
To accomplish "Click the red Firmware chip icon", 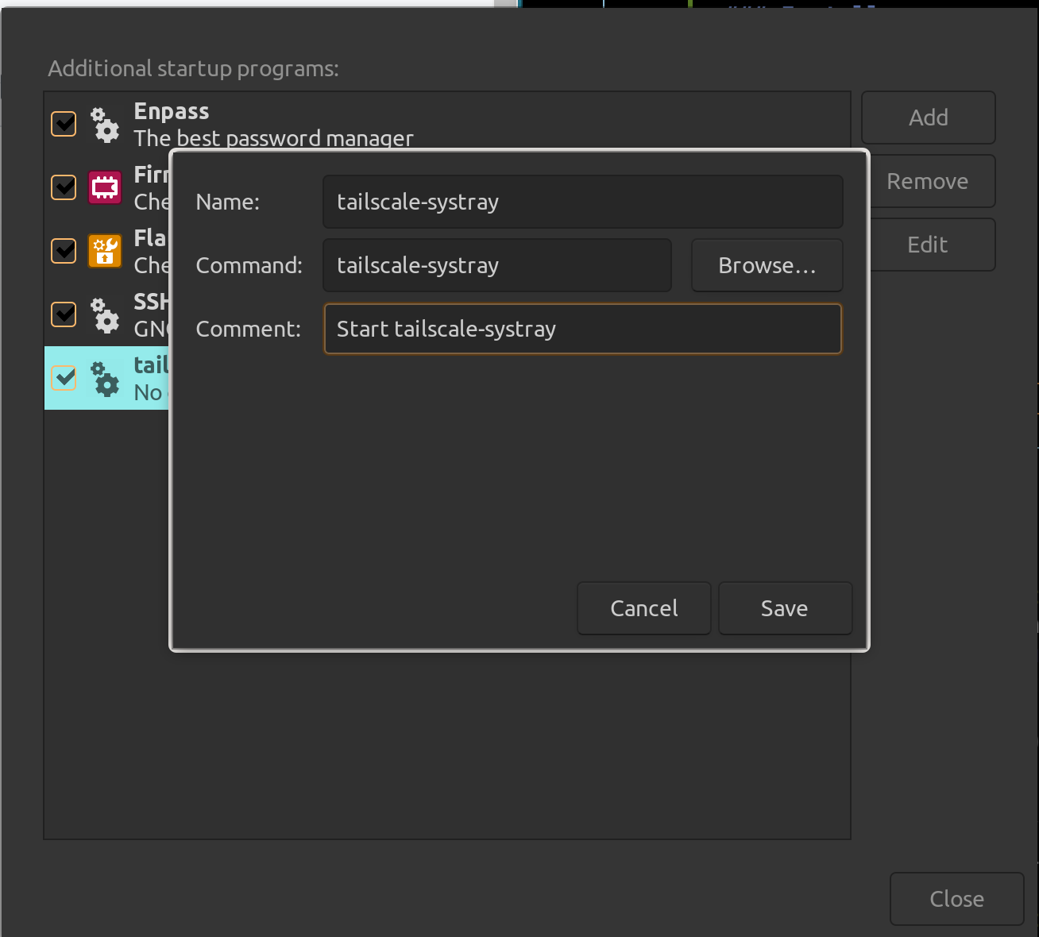I will (x=105, y=187).
